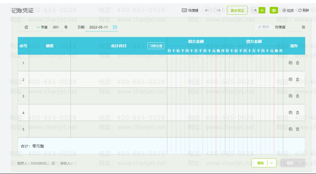Image resolution: width=316 pixels, height=174 pixels.
Task: Click the 贷方金额 cell in row 5
Action: [254, 129]
